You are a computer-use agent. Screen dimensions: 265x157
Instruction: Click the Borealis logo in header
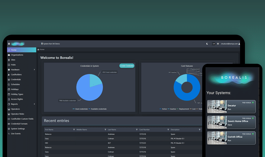click(18, 44)
